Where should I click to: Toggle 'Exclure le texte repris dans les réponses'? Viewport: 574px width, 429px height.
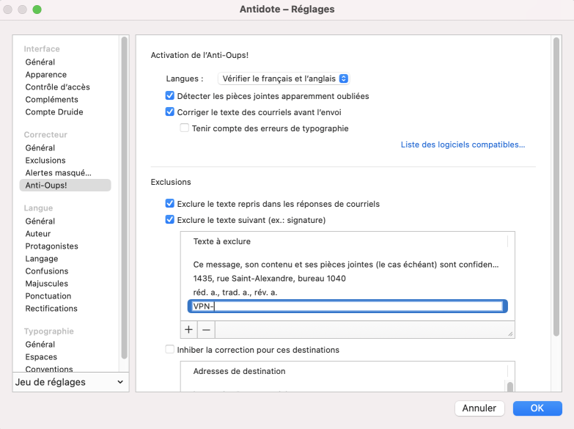pyautogui.click(x=170, y=204)
